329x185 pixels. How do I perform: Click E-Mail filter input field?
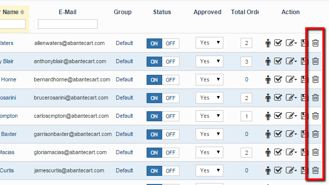(x=68, y=24)
